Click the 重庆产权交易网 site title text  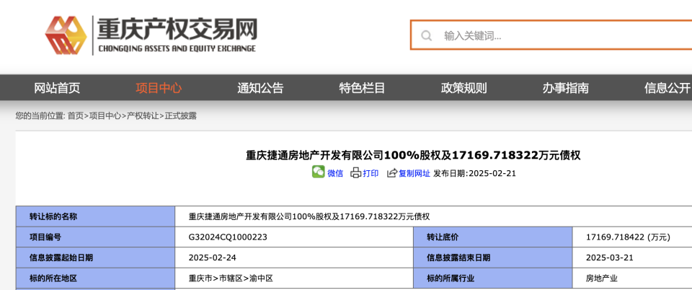tap(177, 30)
